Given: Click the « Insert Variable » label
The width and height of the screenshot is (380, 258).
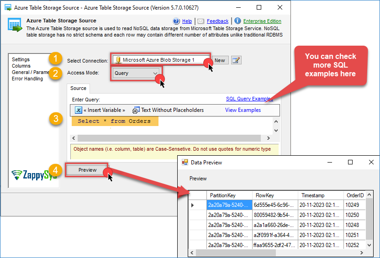Looking at the screenshot, I should point(104,110).
